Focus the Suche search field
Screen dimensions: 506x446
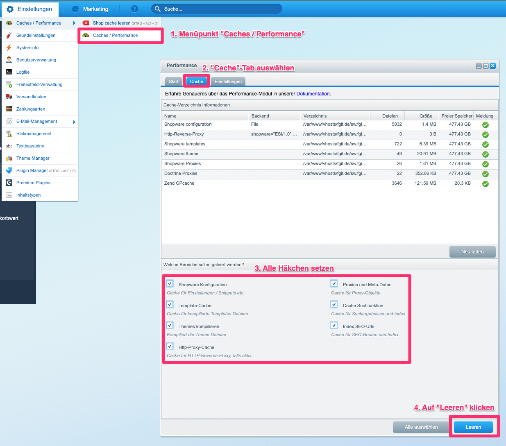217,9
